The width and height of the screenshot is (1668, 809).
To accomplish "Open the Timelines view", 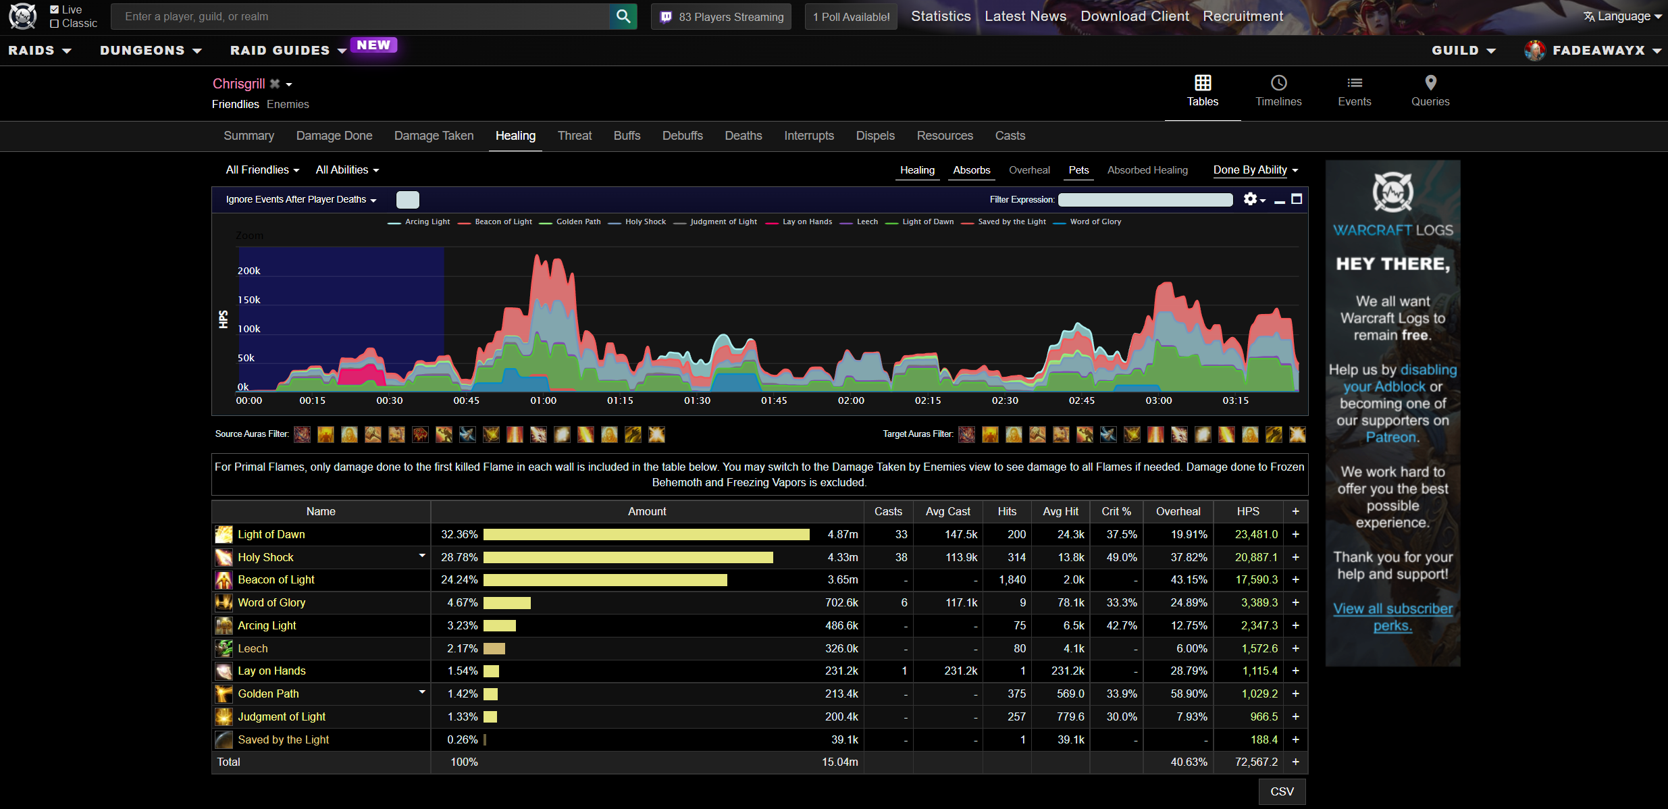I will [1278, 91].
